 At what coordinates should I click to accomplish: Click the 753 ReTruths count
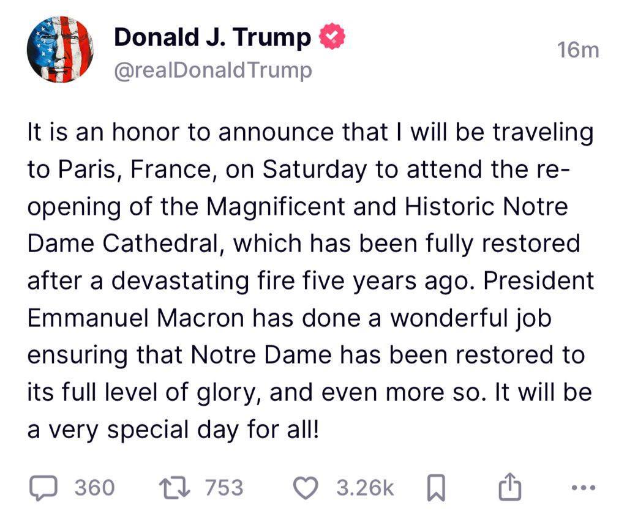click(x=223, y=488)
